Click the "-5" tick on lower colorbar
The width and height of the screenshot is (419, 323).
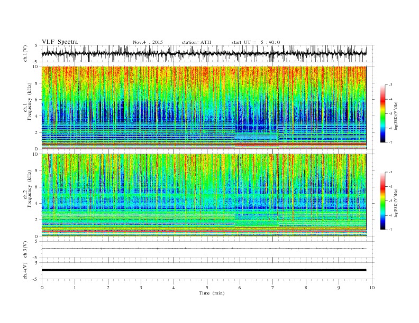[x=390, y=201]
